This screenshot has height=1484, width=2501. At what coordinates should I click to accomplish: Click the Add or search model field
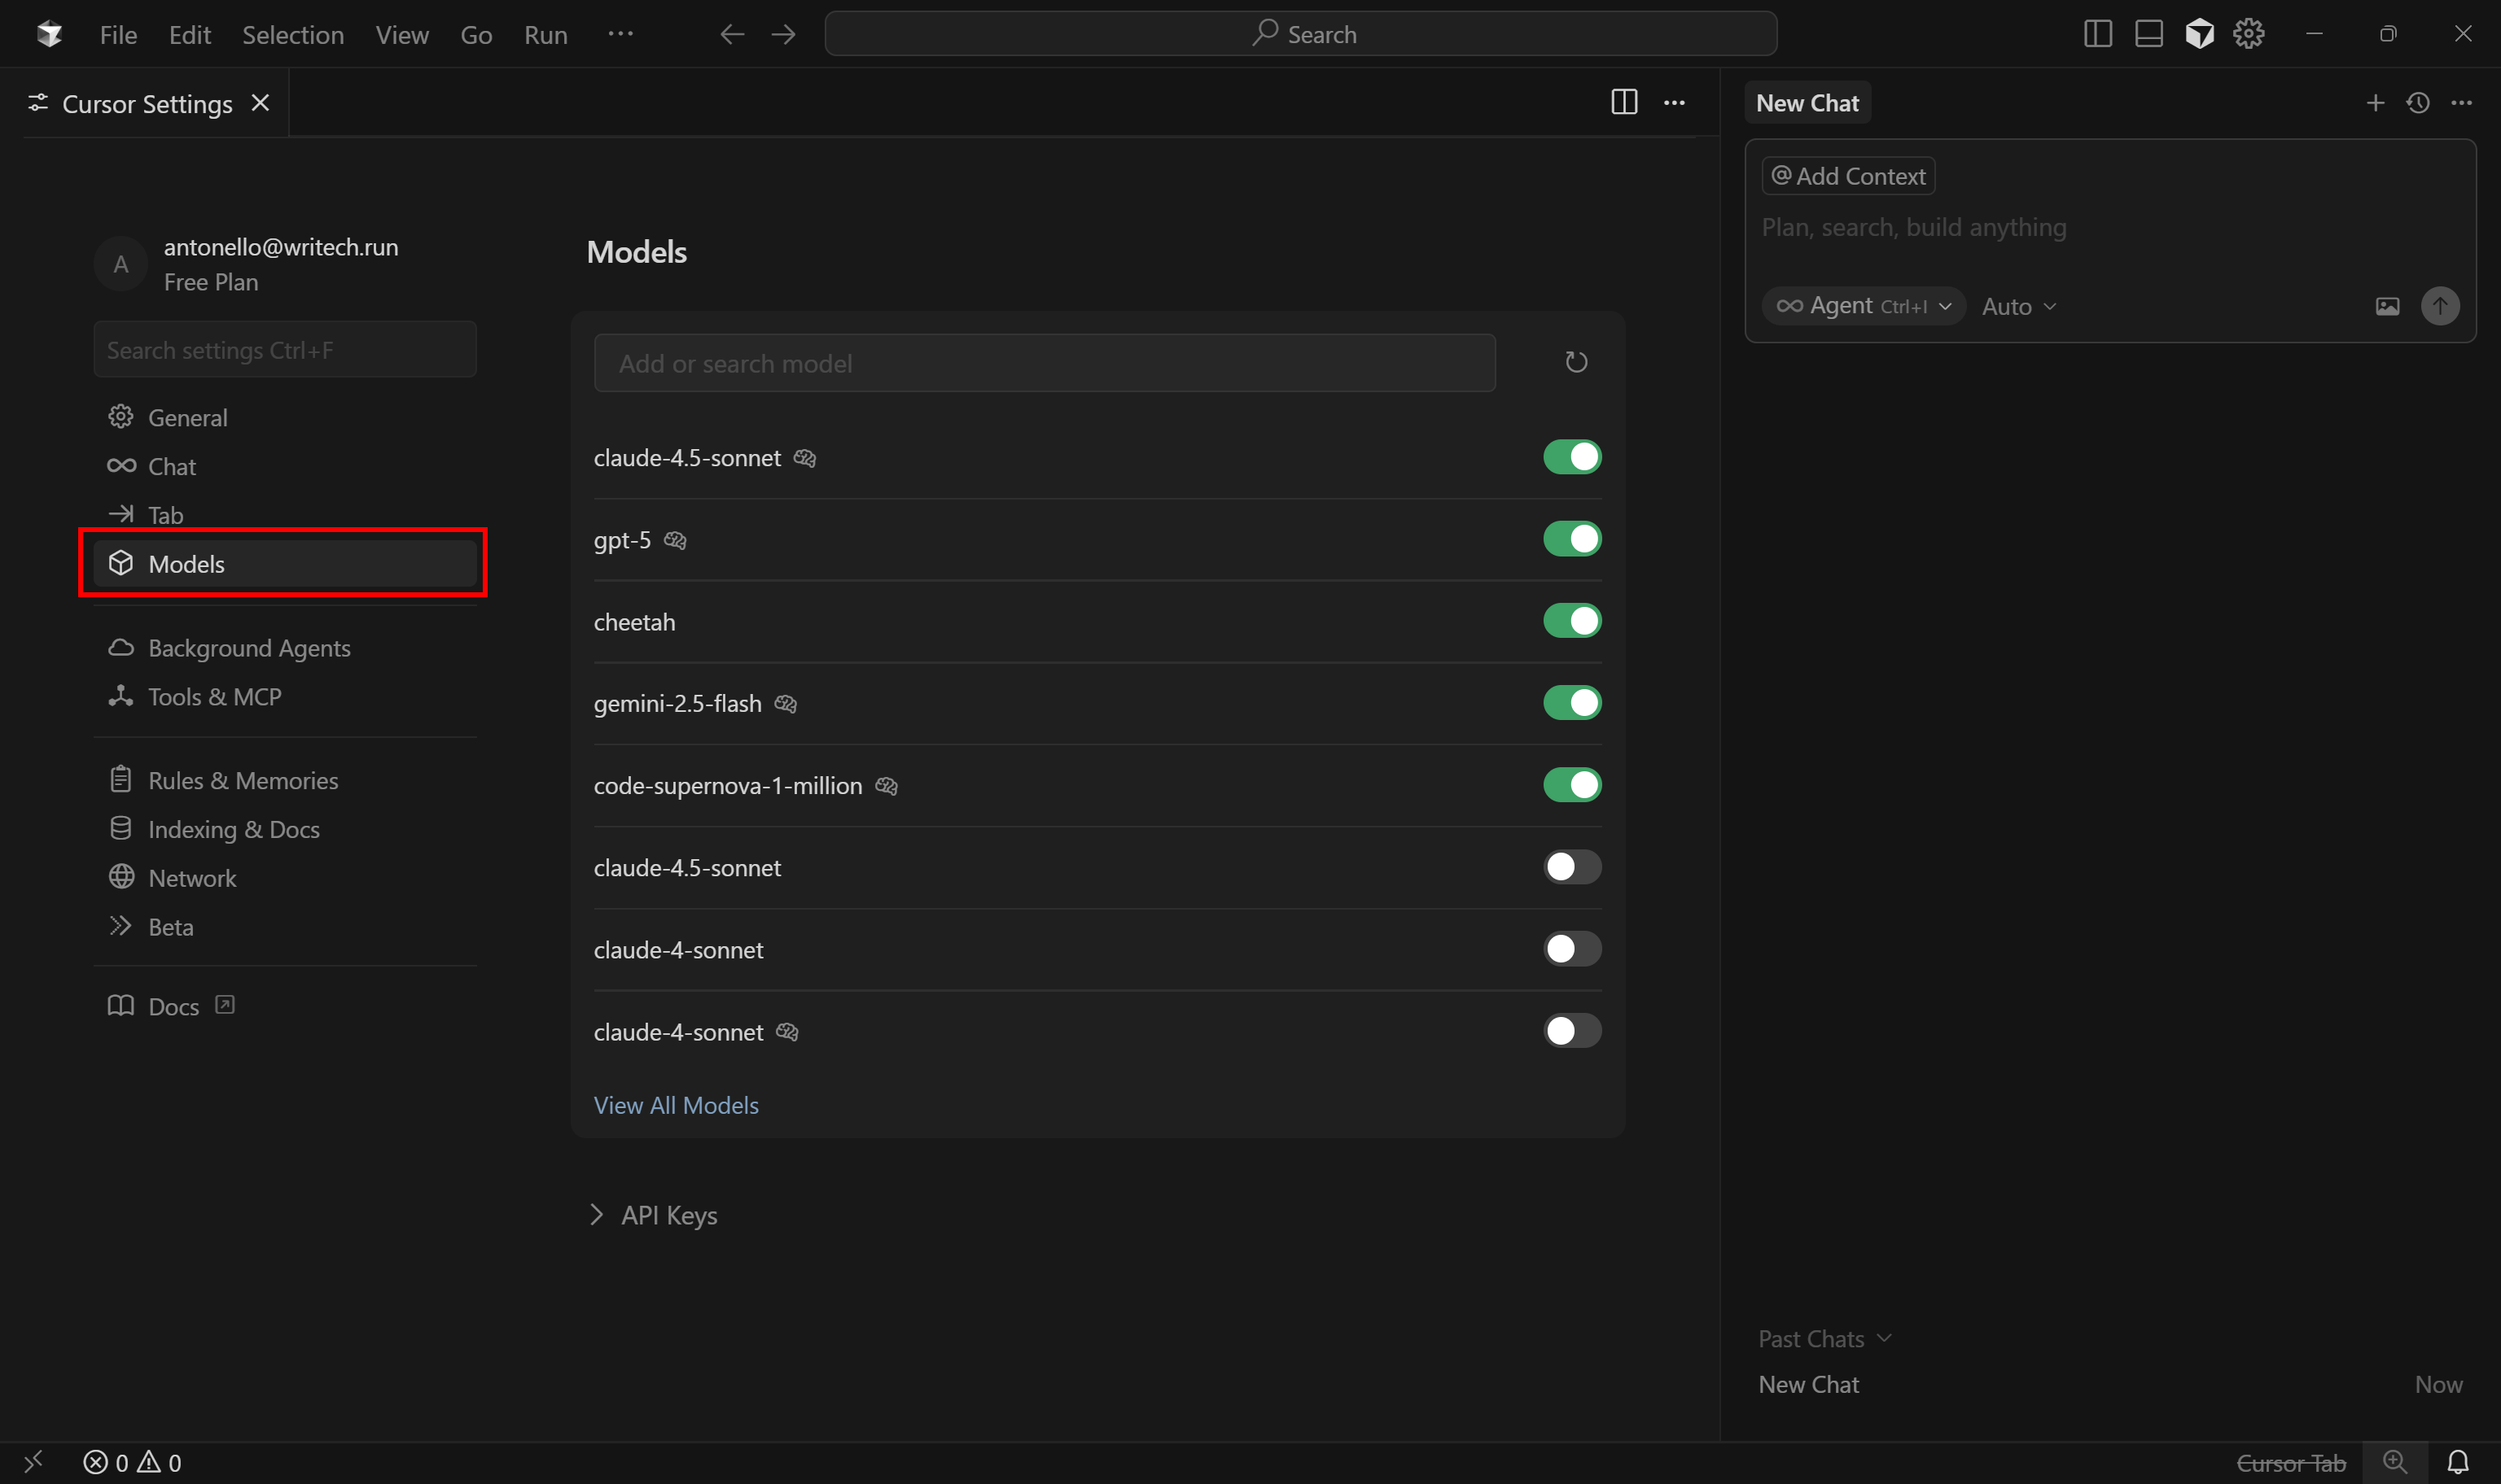click(x=1044, y=362)
